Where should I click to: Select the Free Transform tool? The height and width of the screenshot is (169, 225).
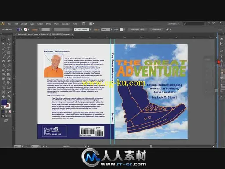[x=9, y=70]
